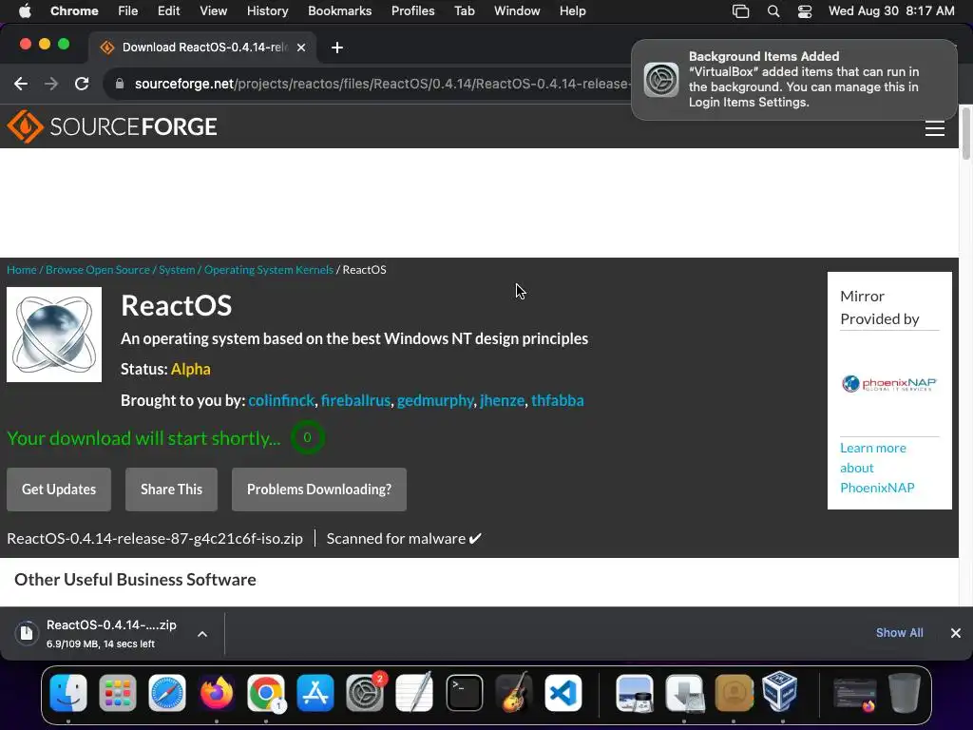Open the fireballrus contributor link

click(x=355, y=400)
